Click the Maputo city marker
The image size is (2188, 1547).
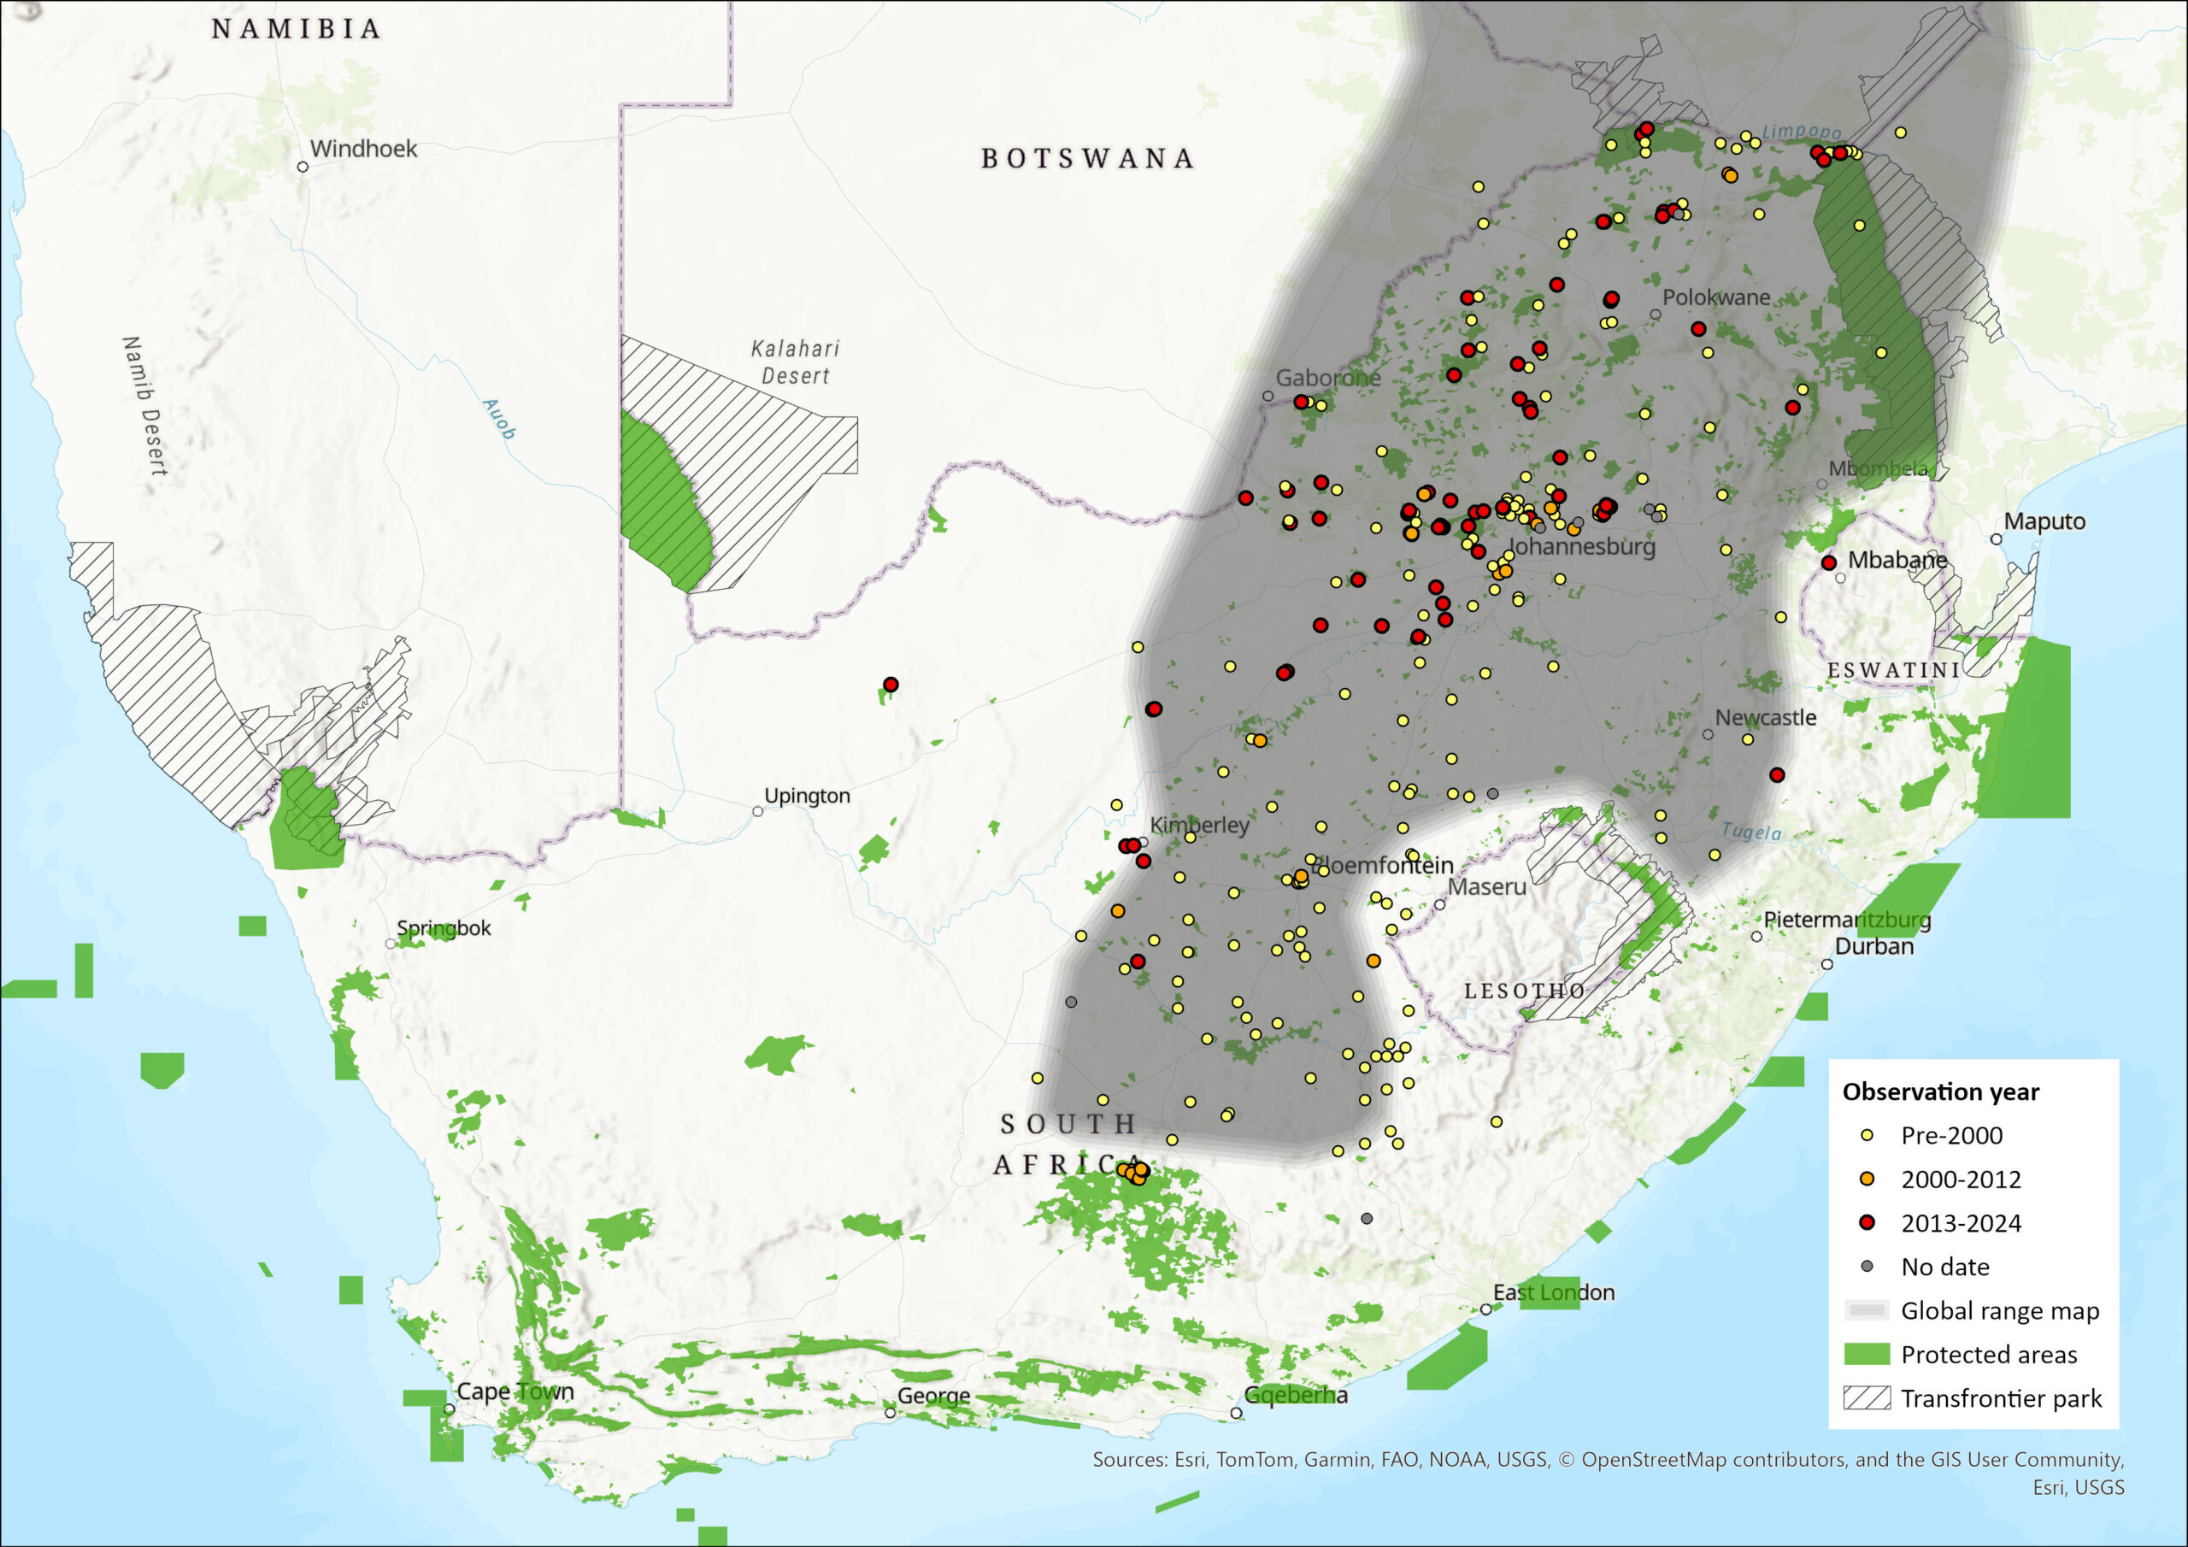(x=1997, y=539)
